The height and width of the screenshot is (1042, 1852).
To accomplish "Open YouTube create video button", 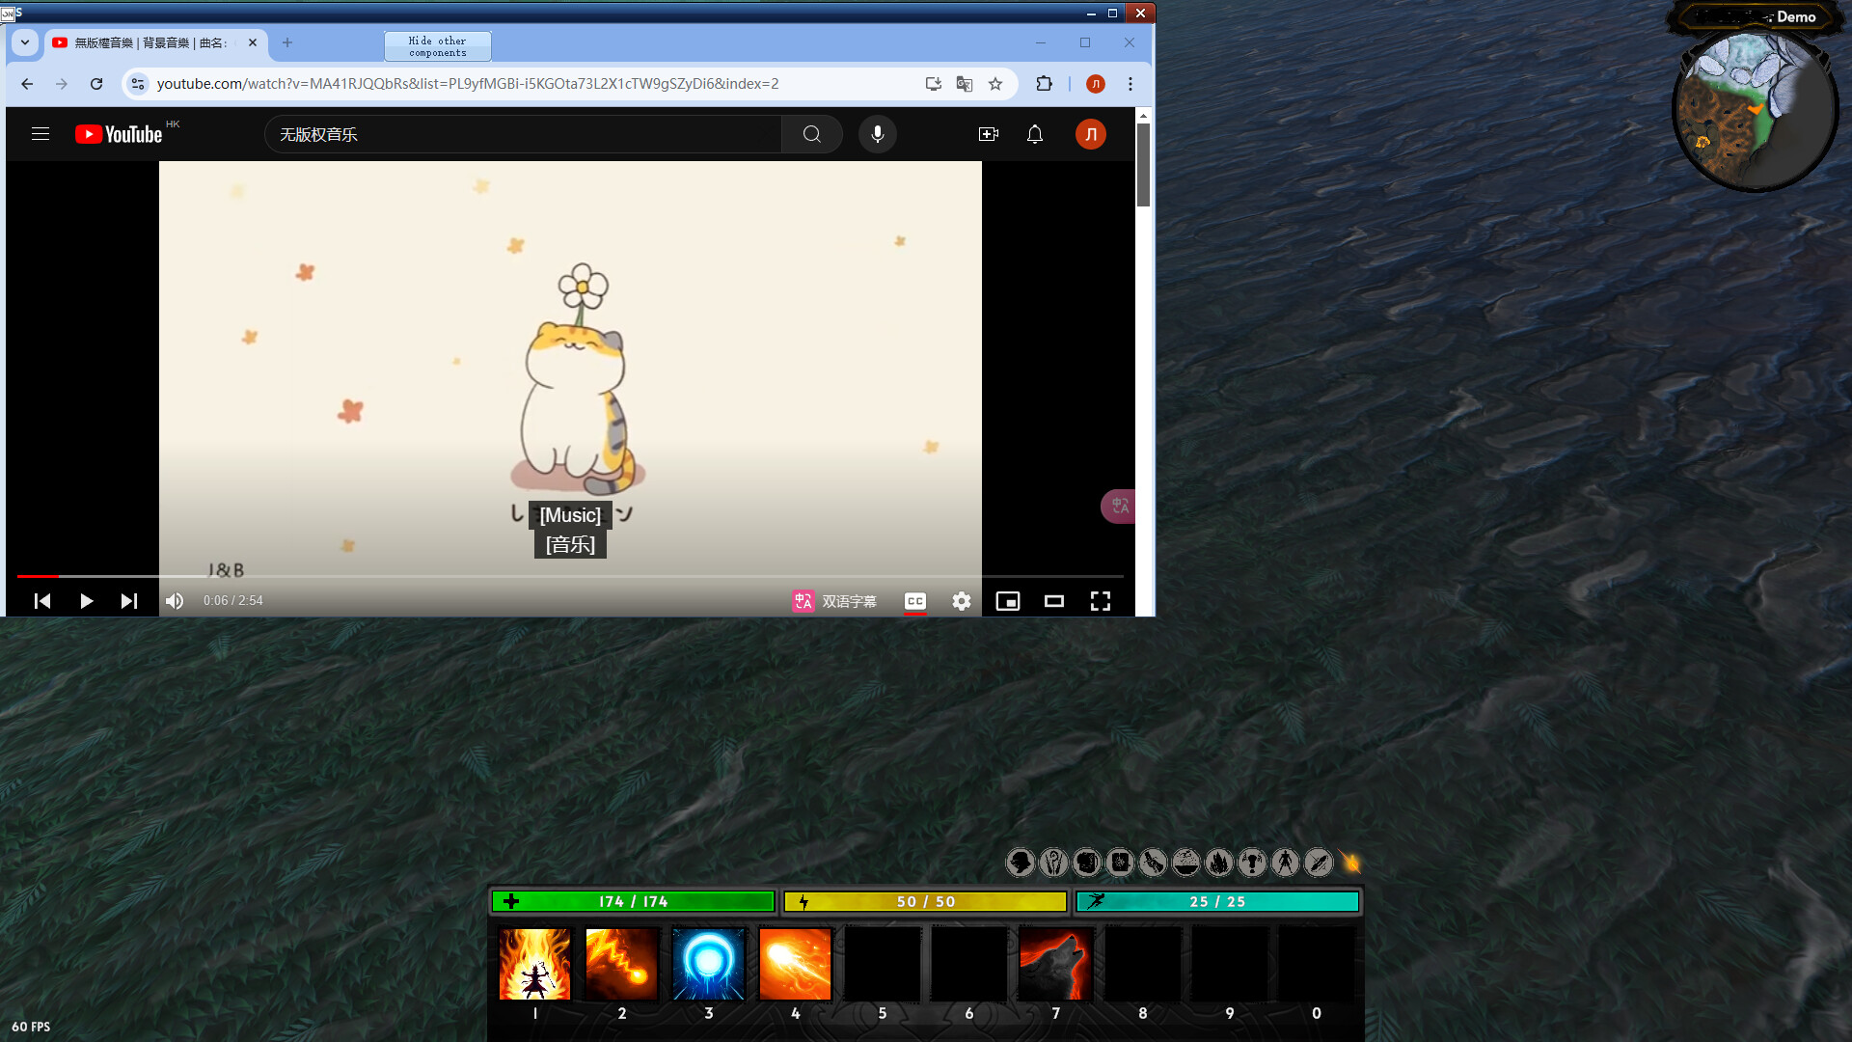I will click(x=989, y=134).
